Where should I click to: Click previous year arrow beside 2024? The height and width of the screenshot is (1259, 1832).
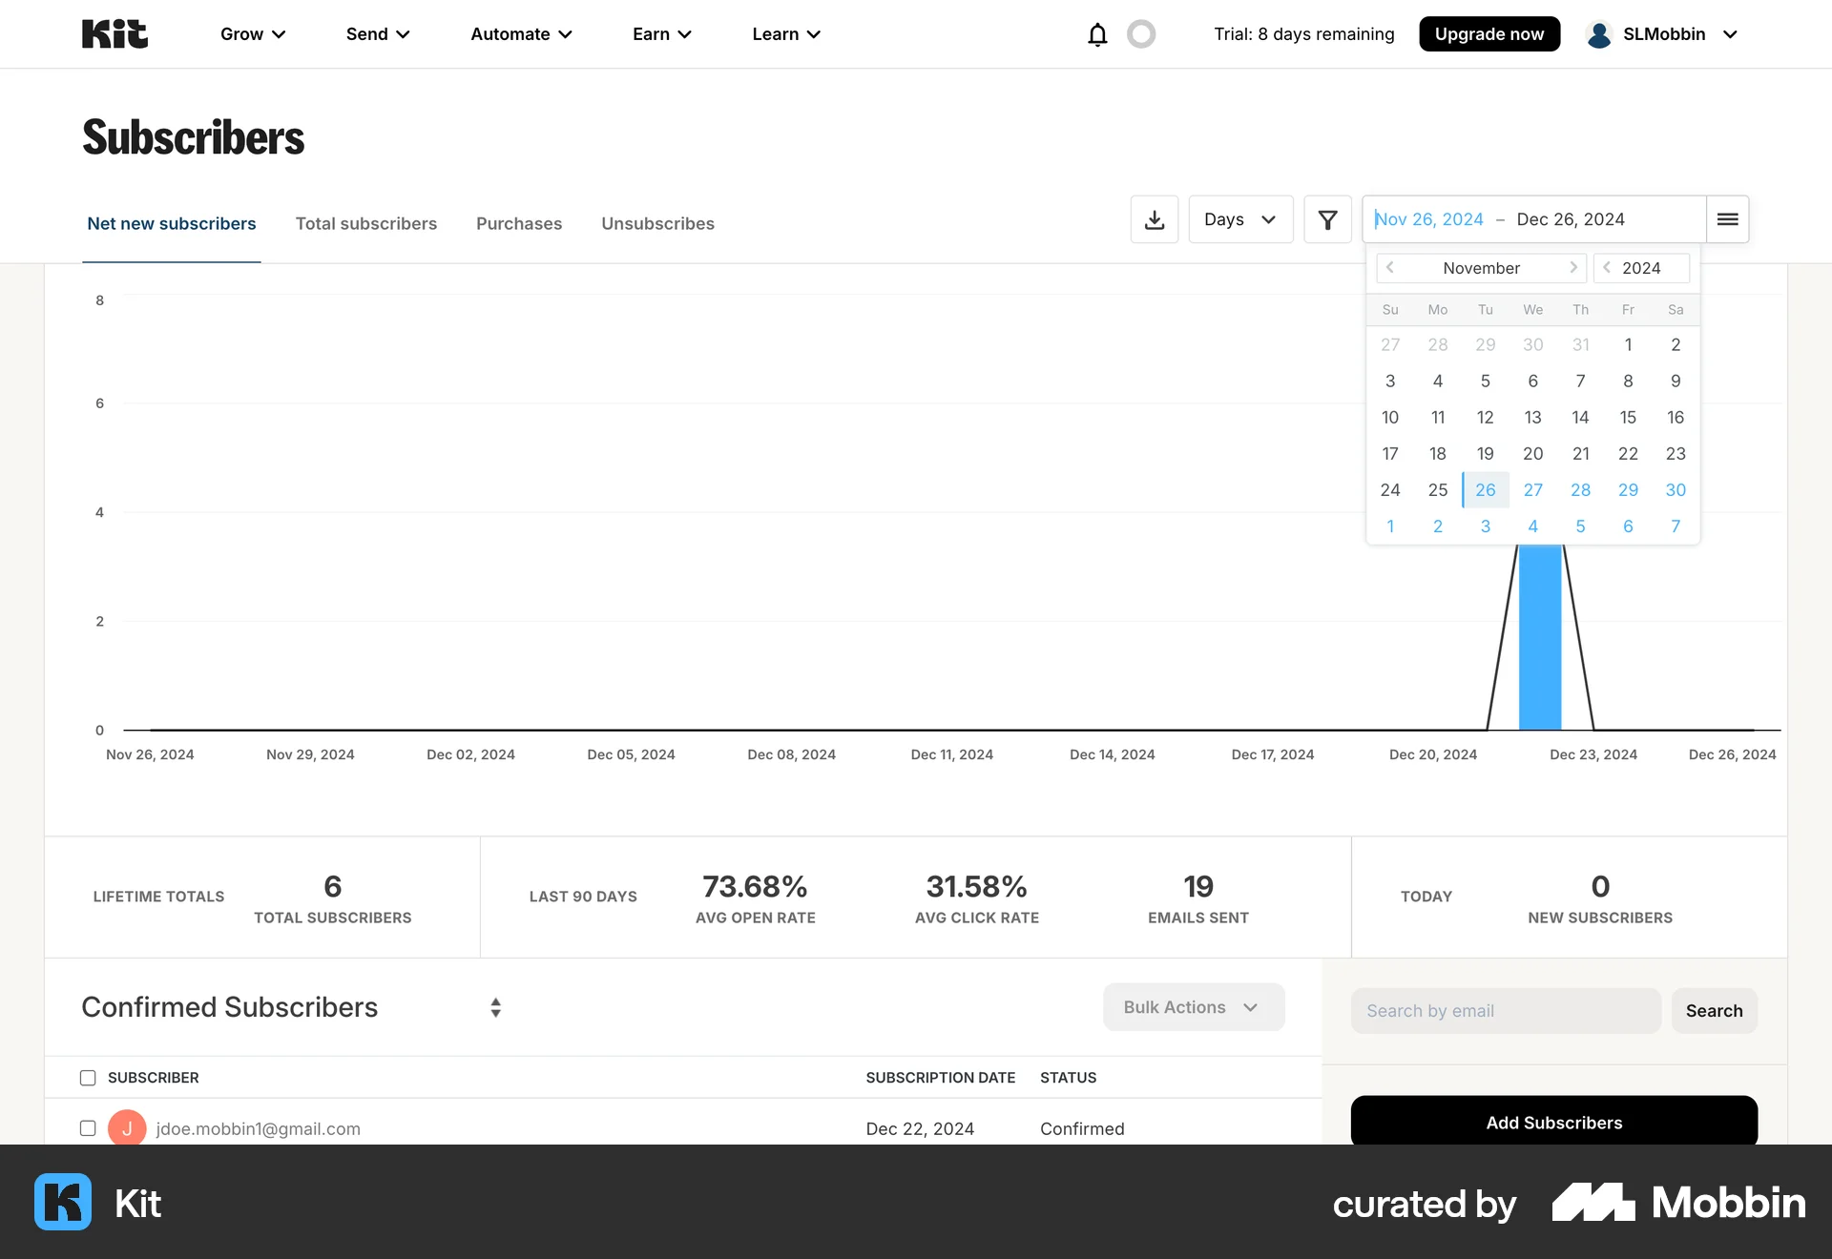[1608, 268]
